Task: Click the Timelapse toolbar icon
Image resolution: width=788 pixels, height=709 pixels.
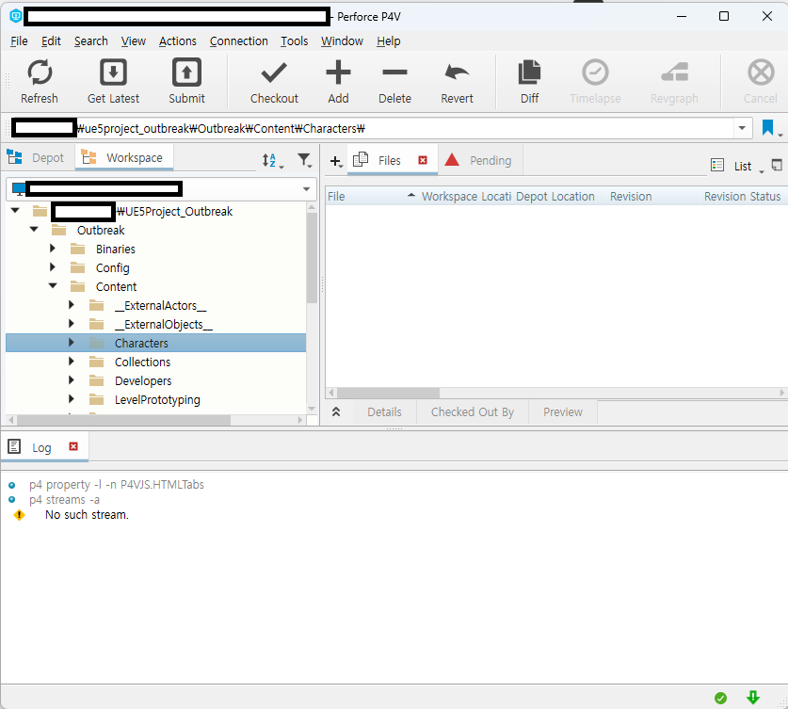Action: coord(595,73)
